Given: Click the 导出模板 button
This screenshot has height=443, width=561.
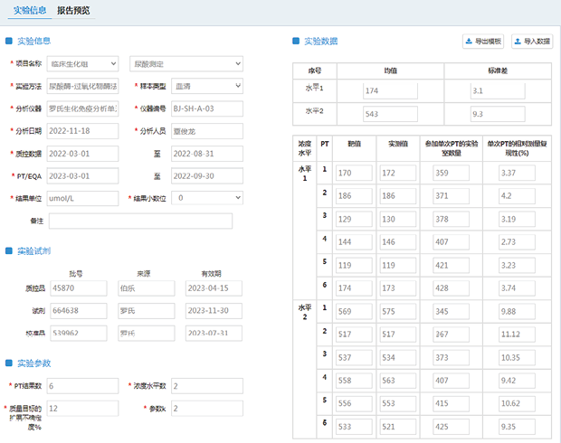Looking at the screenshot, I should (483, 42).
